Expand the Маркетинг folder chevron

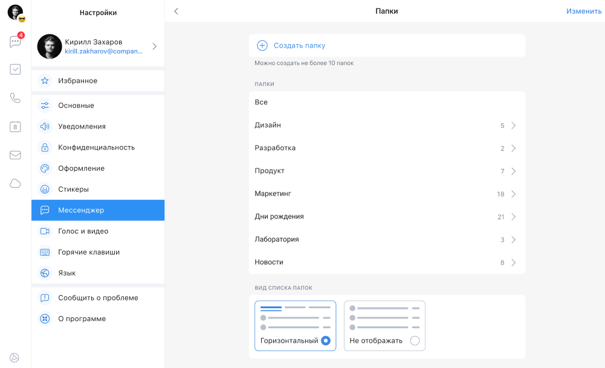click(513, 194)
